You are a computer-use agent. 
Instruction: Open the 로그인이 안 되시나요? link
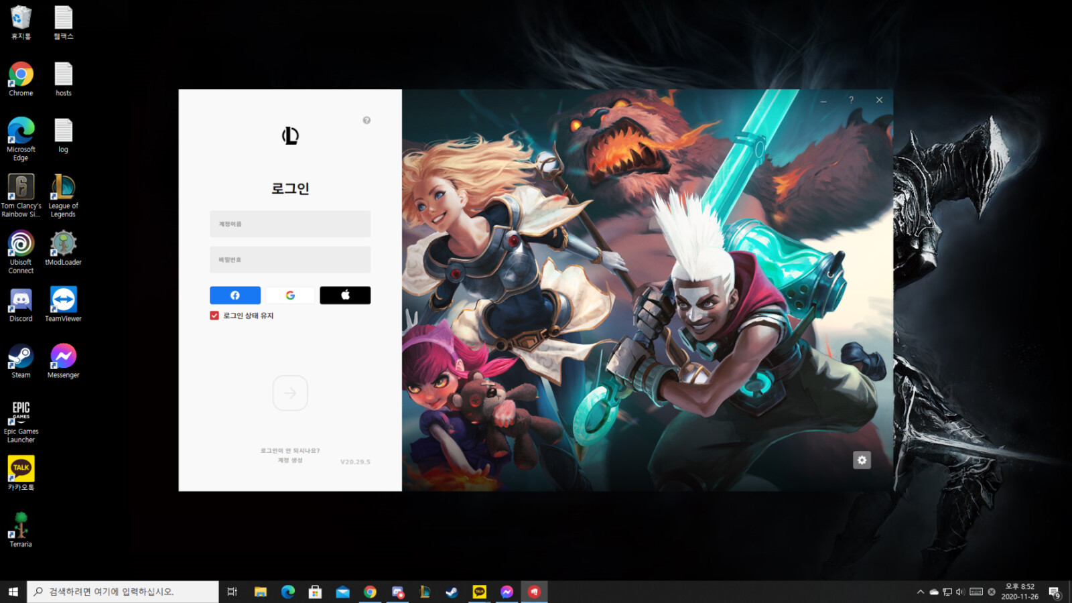tap(290, 451)
